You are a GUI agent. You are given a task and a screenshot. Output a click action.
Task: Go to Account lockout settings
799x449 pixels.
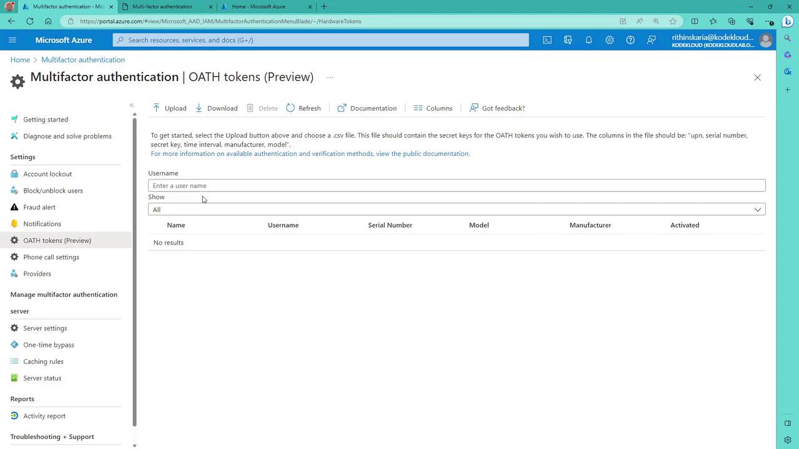click(x=47, y=174)
